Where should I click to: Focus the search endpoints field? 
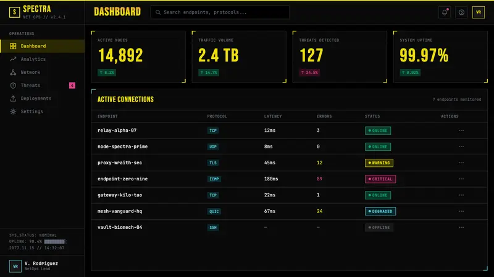(x=220, y=12)
